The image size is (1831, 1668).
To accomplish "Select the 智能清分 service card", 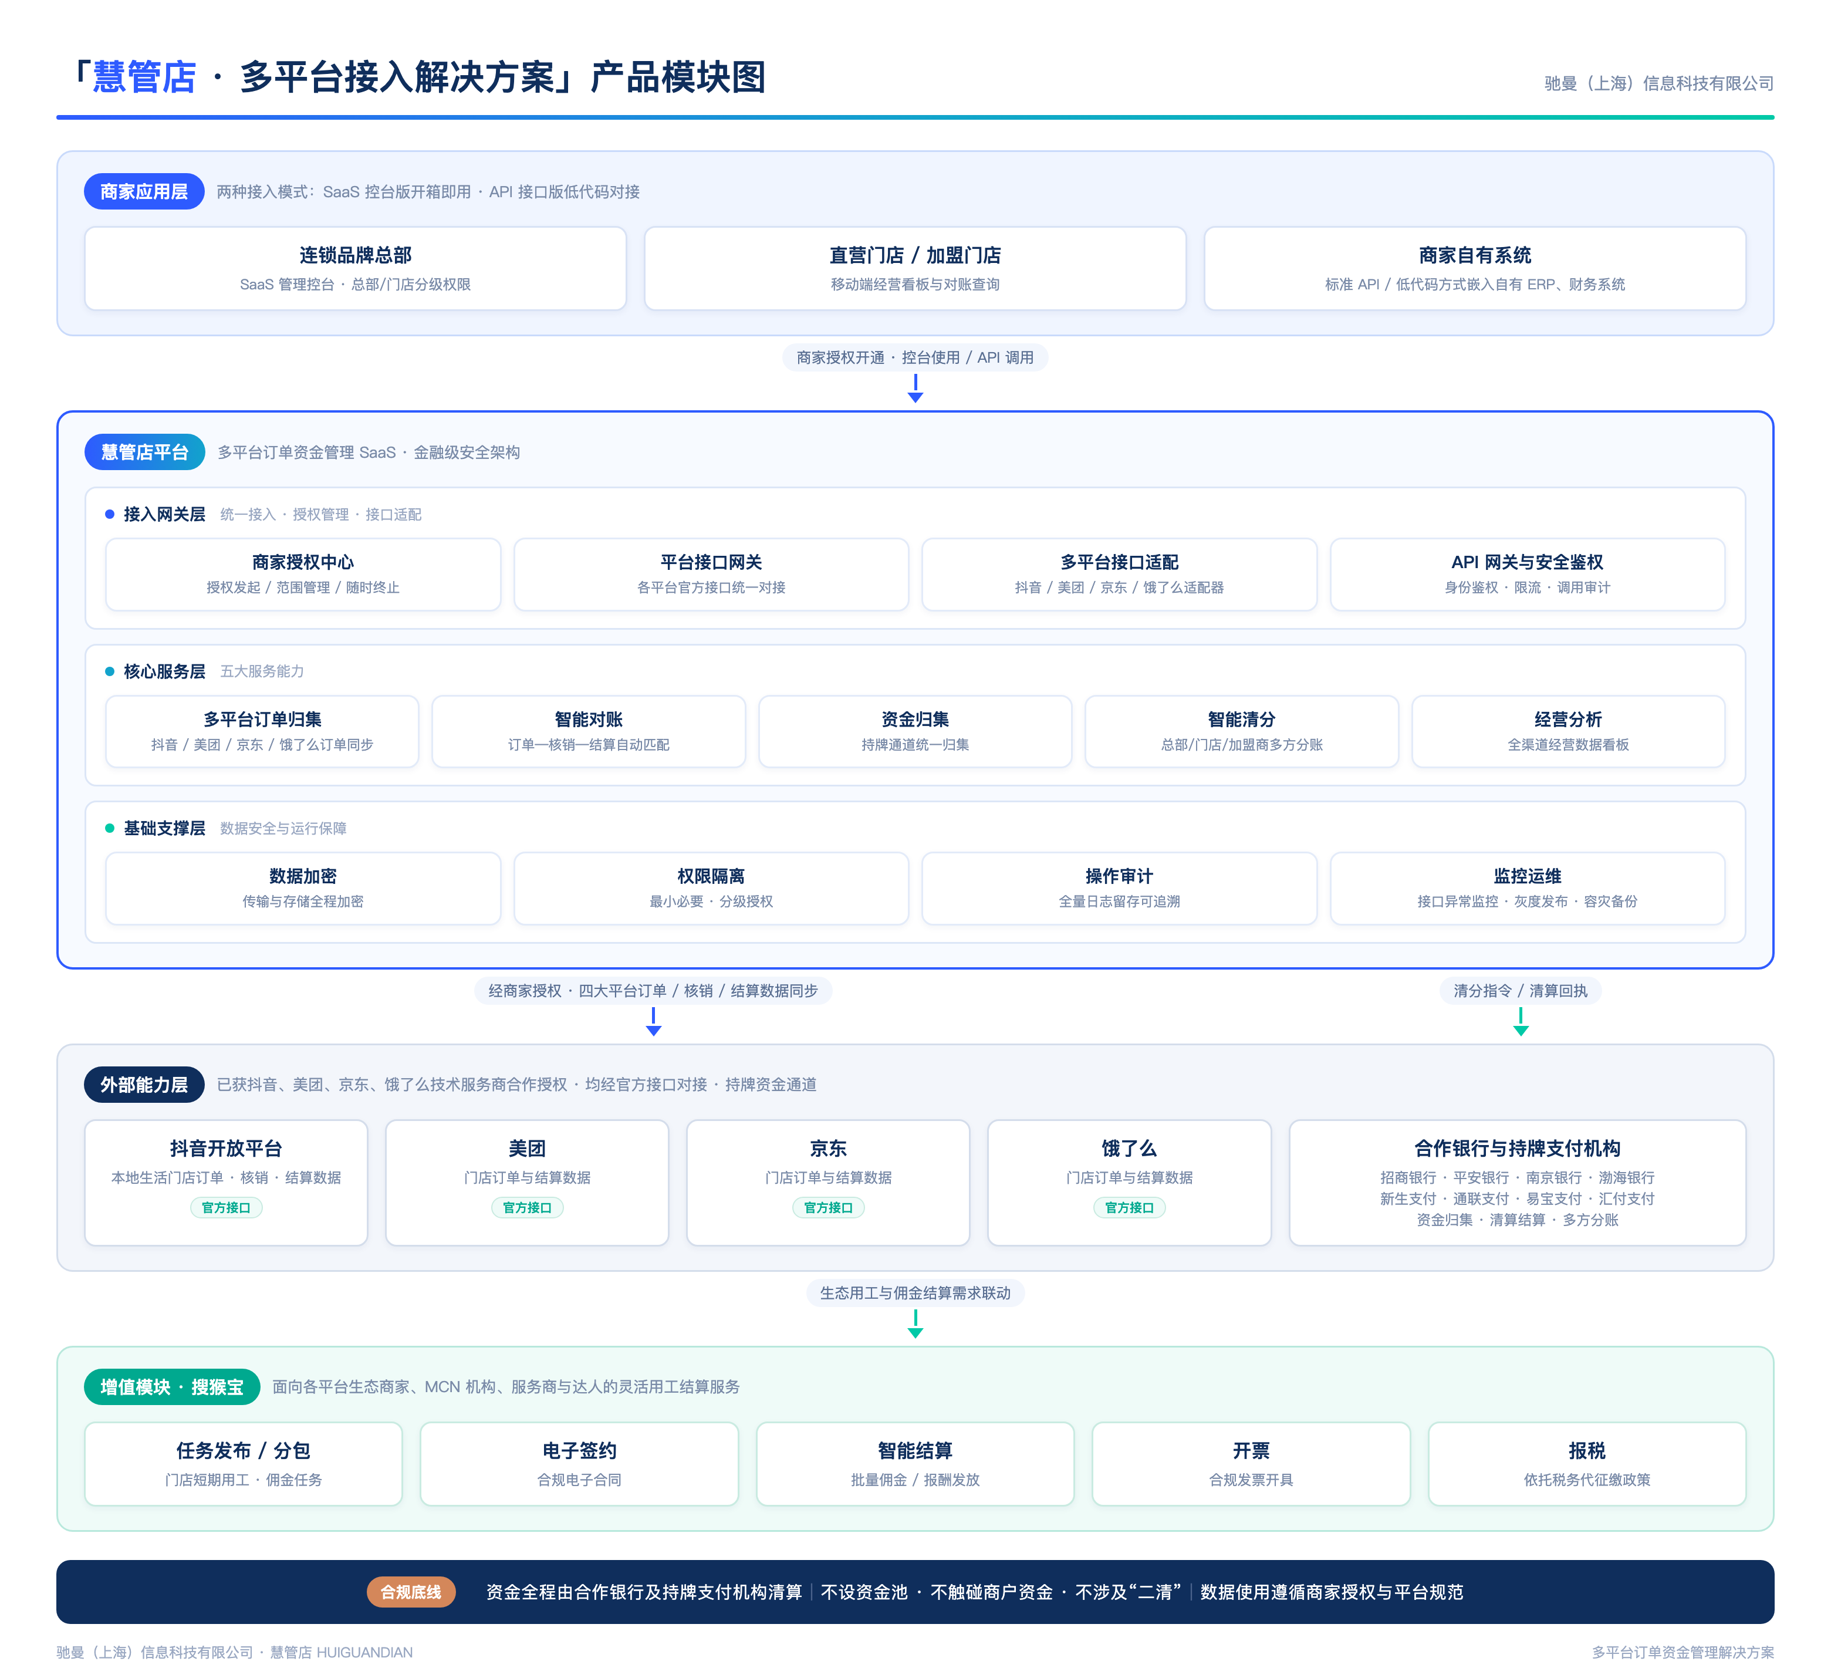I will click(1242, 731).
